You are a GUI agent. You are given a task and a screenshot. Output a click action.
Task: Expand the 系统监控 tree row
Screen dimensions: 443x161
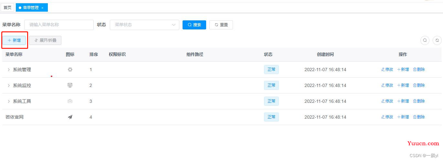tap(9, 85)
